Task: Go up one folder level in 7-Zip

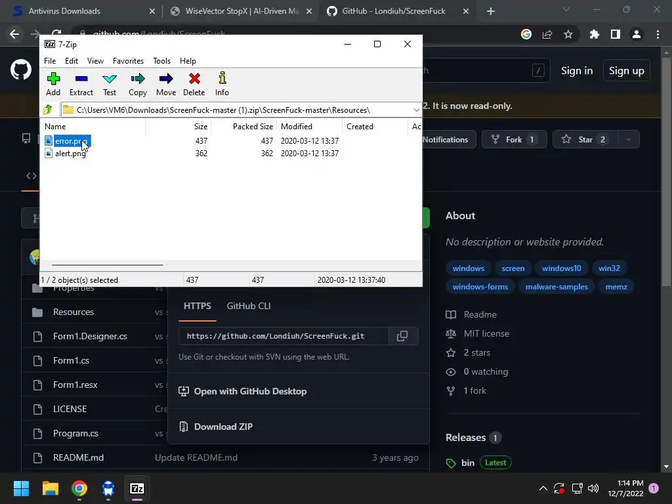Action: (x=48, y=110)
